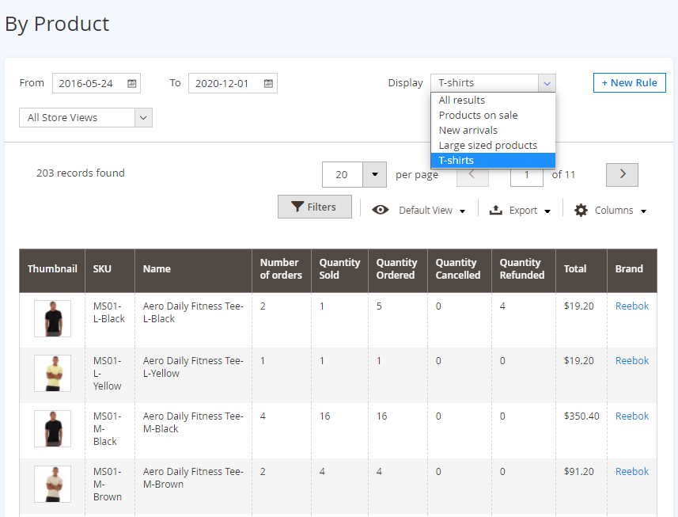Click the Export upload icon
678x517 pixels.
(496, 210)
